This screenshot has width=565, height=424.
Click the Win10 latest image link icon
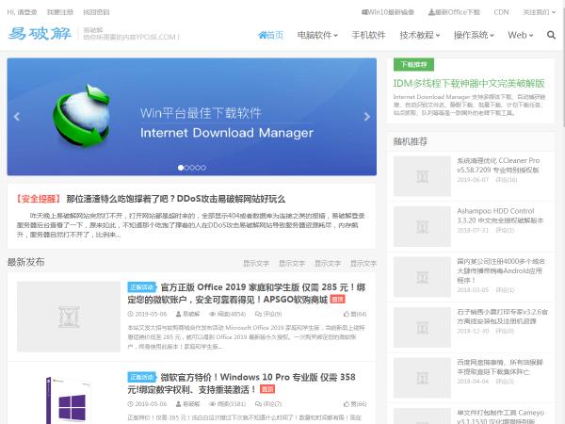tap(364, 12)
